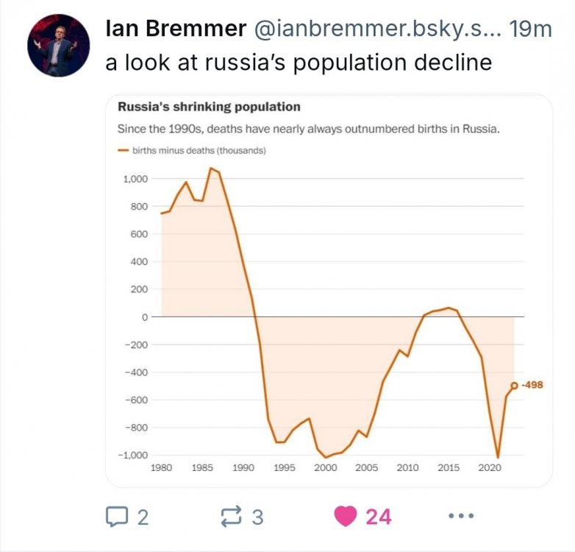
Task: Click the Ian Bremmer display name
Action: coord(176,29)
